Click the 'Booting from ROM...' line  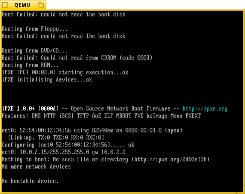click(30, 65)
